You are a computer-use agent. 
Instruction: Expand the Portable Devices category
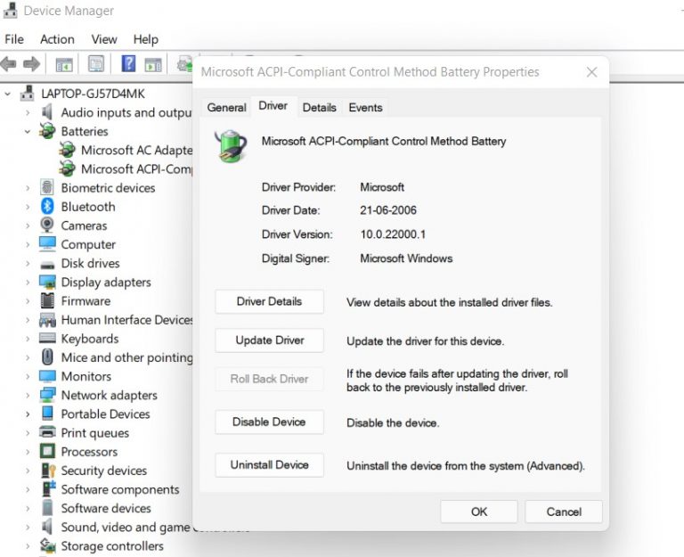pos(28,414)
